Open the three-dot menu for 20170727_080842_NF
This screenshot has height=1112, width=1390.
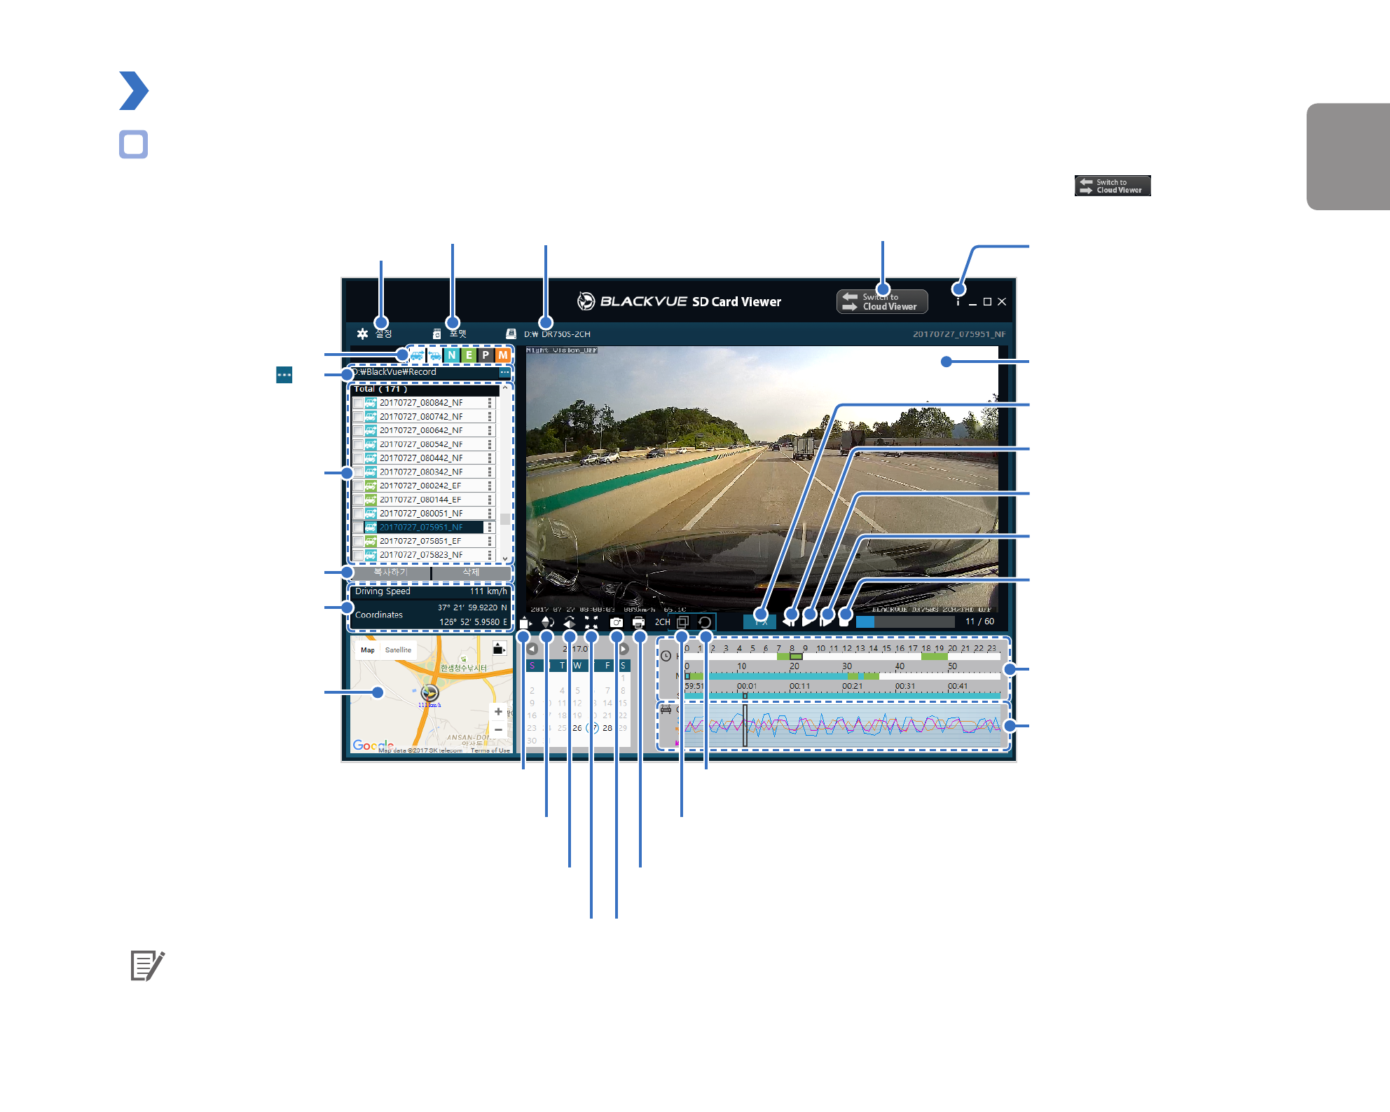pyautogui.click(x=490, y=403)
